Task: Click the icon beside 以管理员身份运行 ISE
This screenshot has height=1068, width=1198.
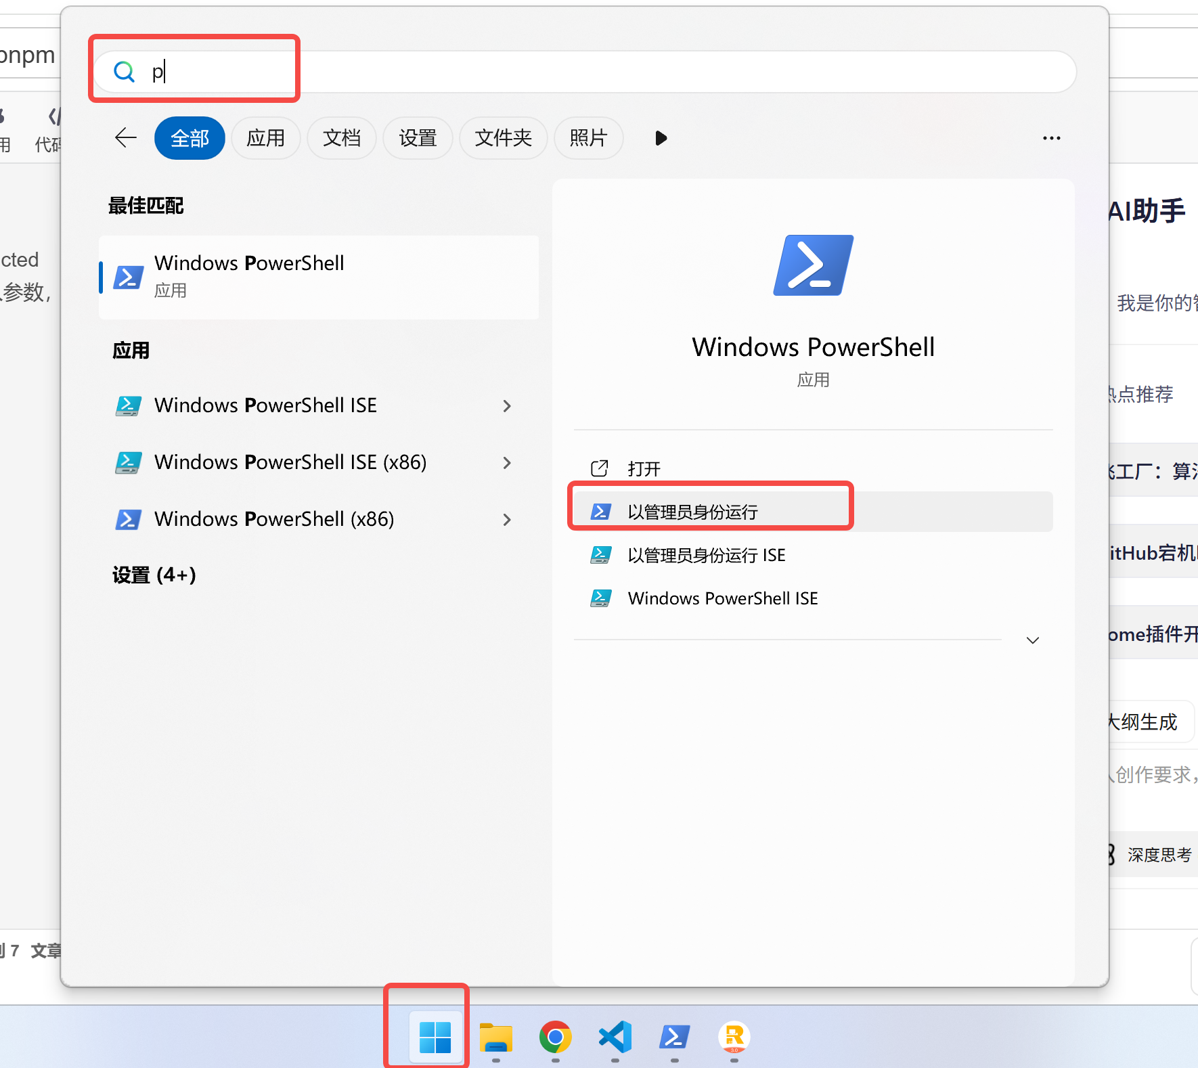Action: (x=600, y=555)
